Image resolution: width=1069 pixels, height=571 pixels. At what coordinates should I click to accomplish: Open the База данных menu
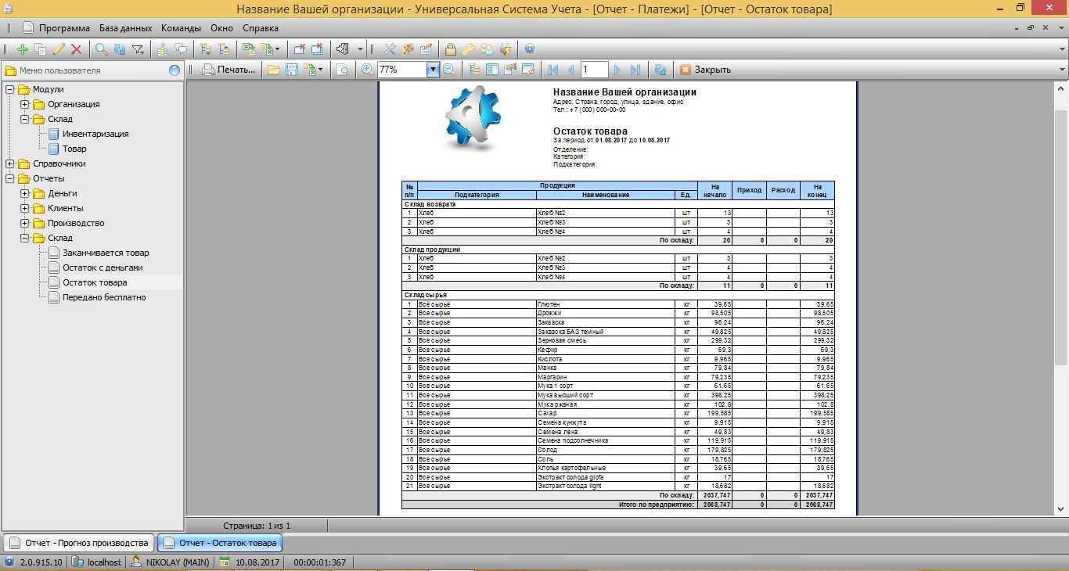pyautogui.click(x=125, y=28)
